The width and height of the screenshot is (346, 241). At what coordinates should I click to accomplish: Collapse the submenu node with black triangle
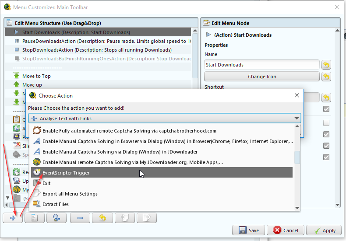pos(8,198)
